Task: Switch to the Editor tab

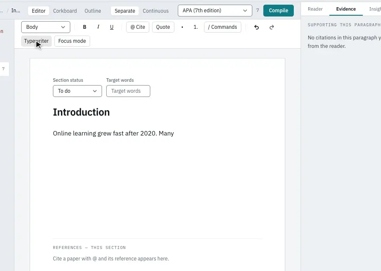Action: (39, 11)
